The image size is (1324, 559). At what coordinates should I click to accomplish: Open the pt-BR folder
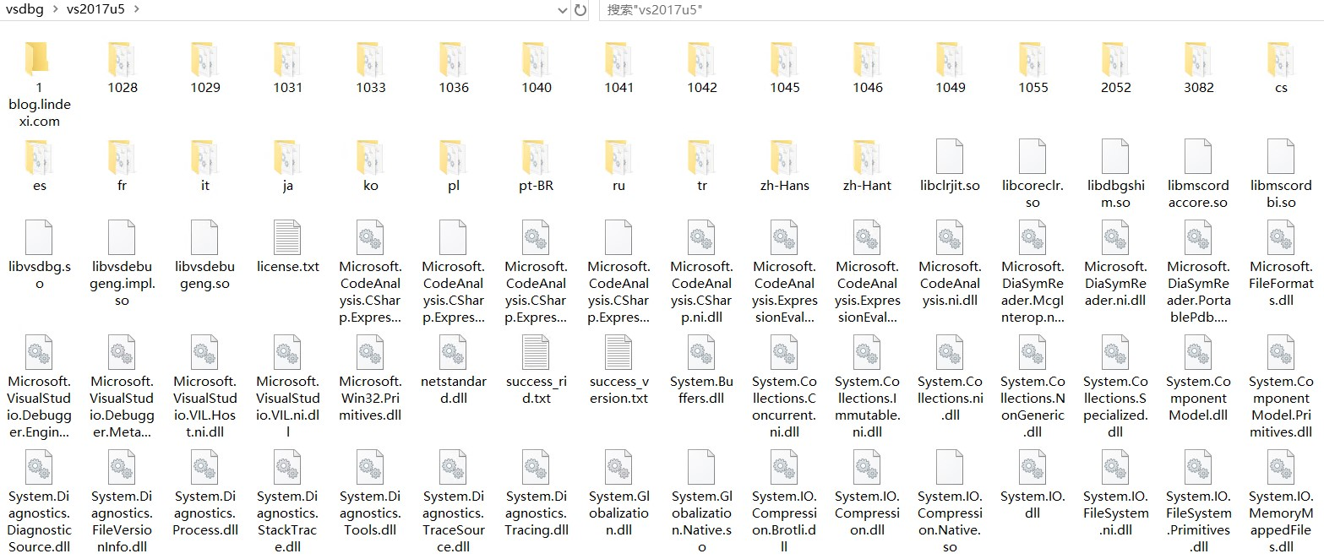click(537, 166)
